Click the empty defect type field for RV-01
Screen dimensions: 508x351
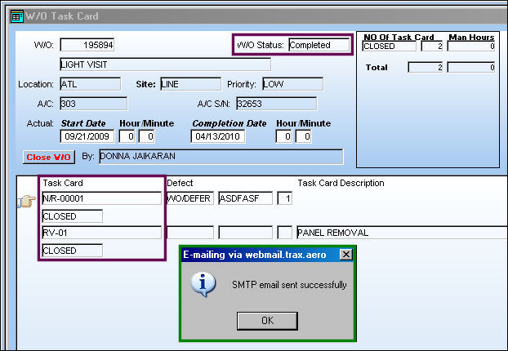pyautogui.click(x=189, y=233)
